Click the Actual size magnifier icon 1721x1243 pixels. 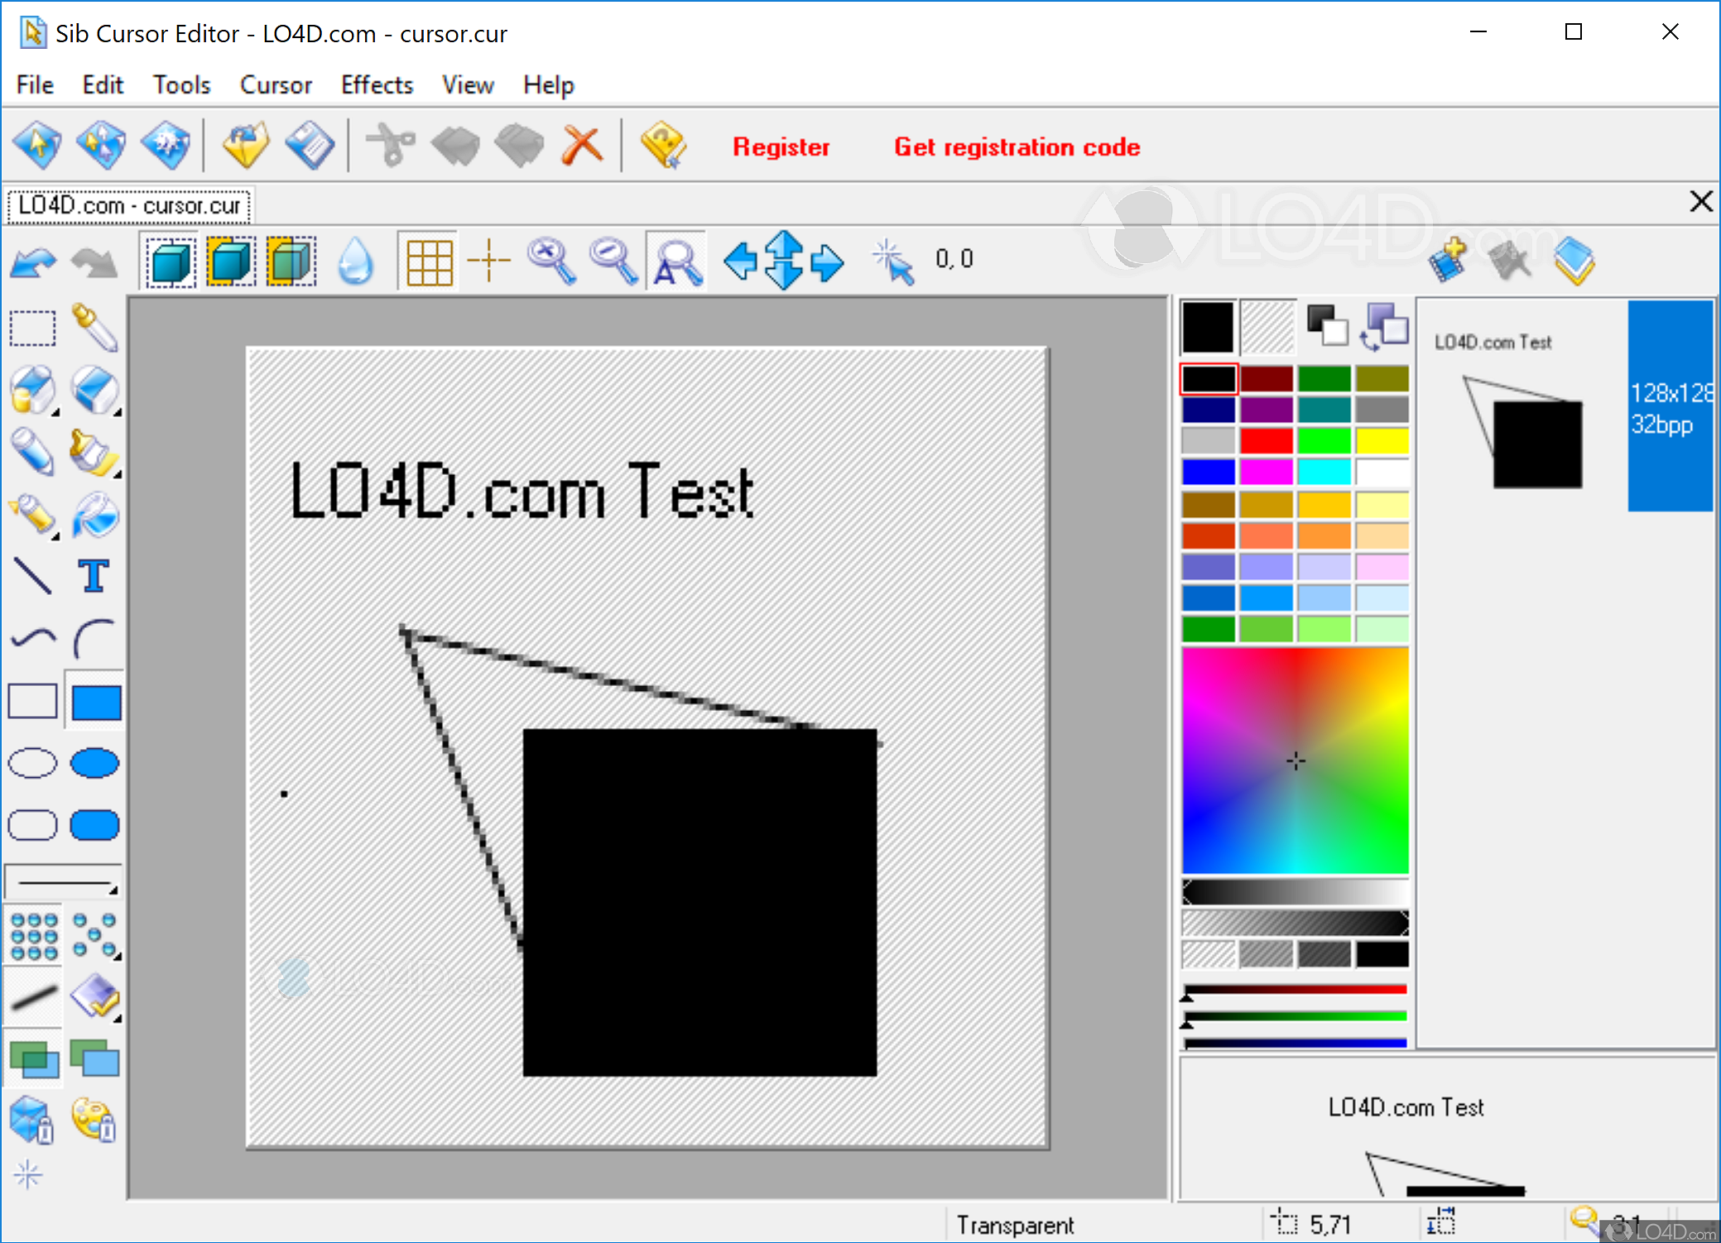point(676,262)
